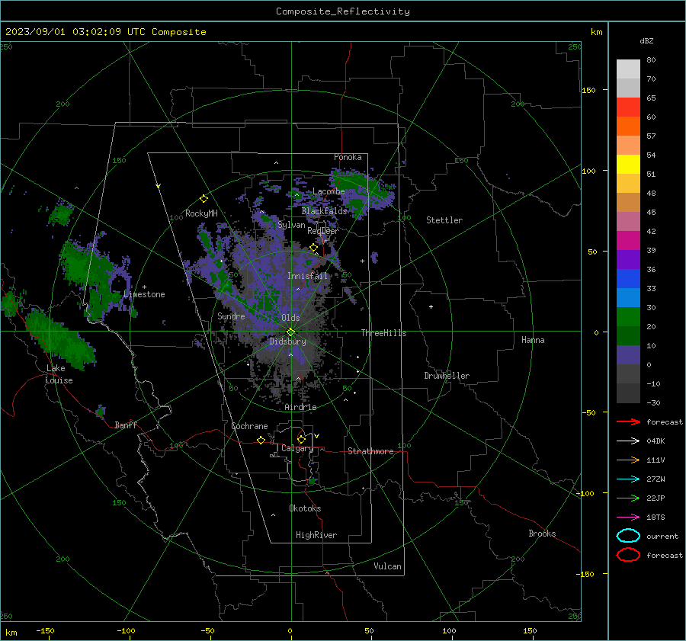Click yellow diamond marker above Calgary label

[x=301, y=439]
